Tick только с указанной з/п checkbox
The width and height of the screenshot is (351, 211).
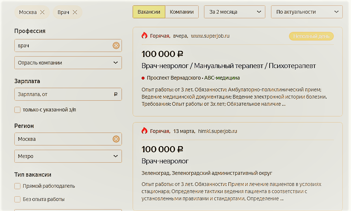click(x=18, y=110)
